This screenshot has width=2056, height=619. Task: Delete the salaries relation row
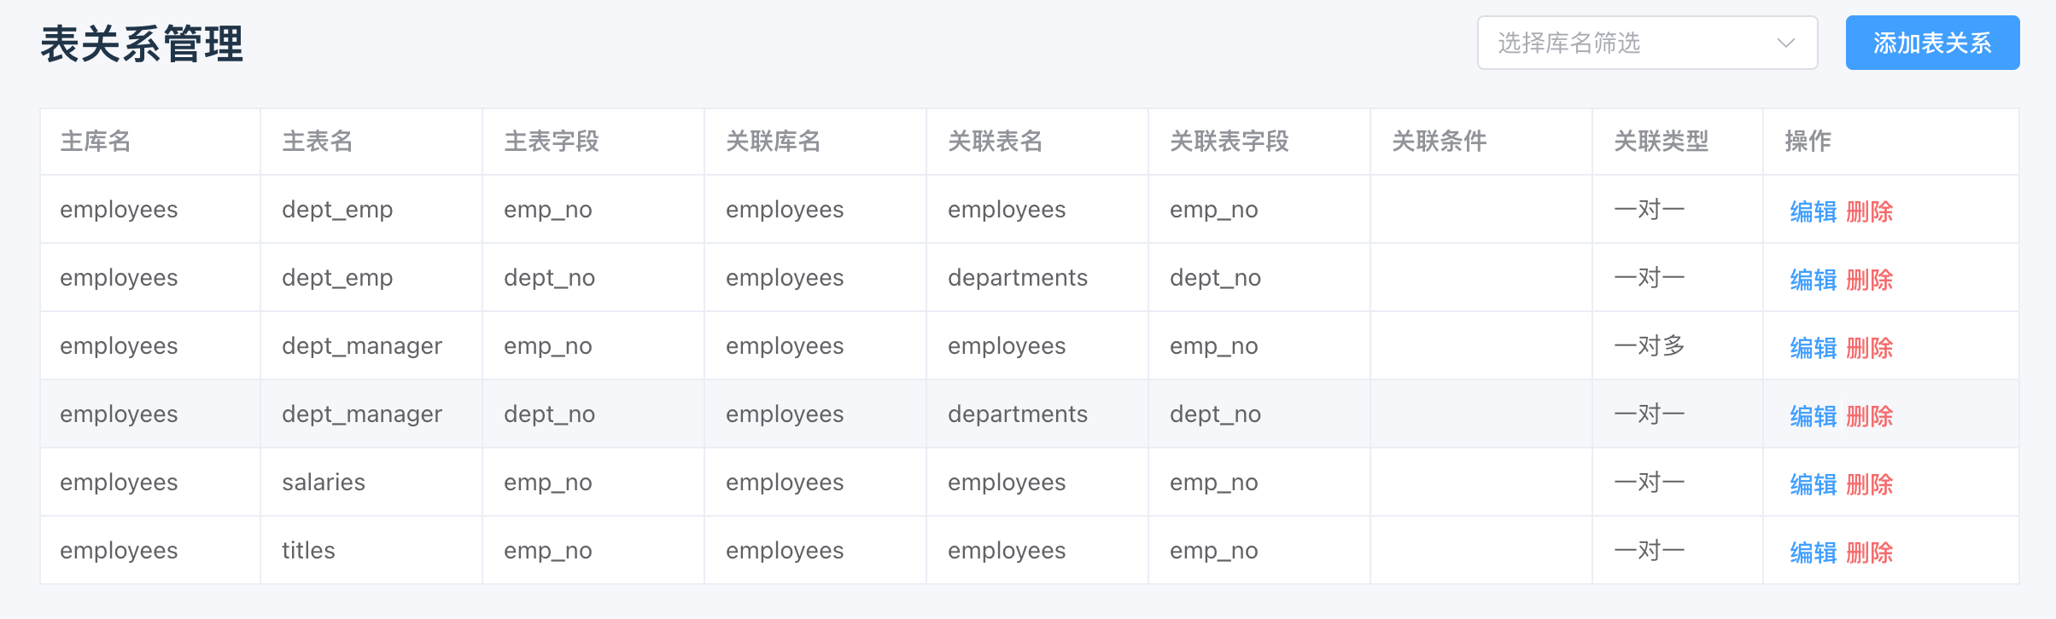pyautogui.click(x=1870, y=484)
